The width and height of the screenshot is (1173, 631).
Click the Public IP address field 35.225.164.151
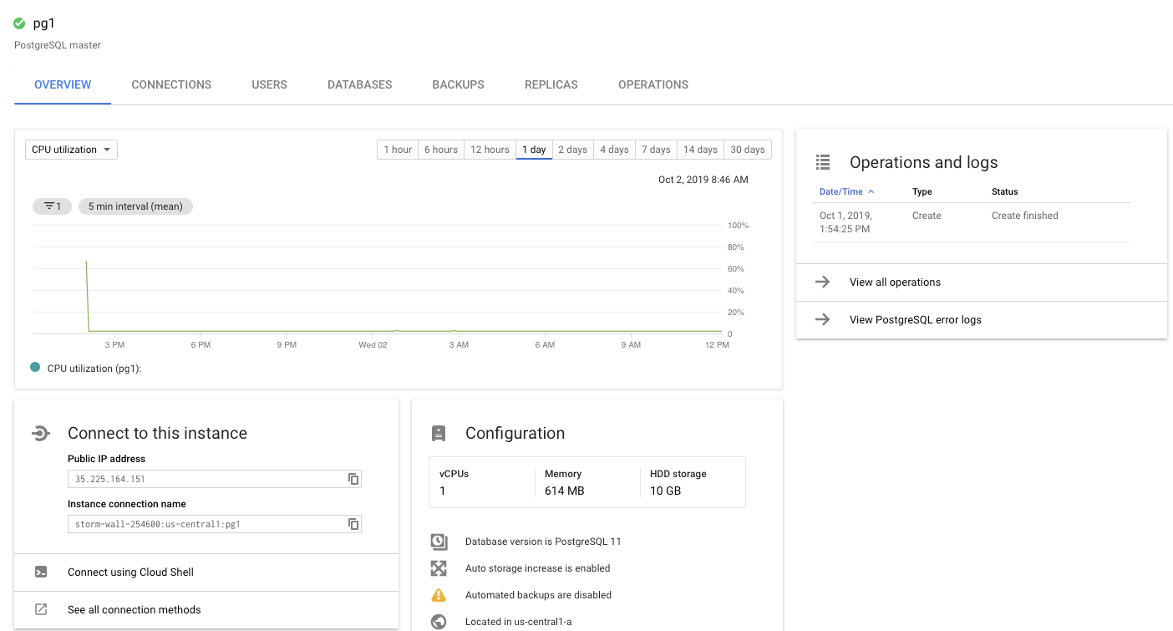pos(215,479)
